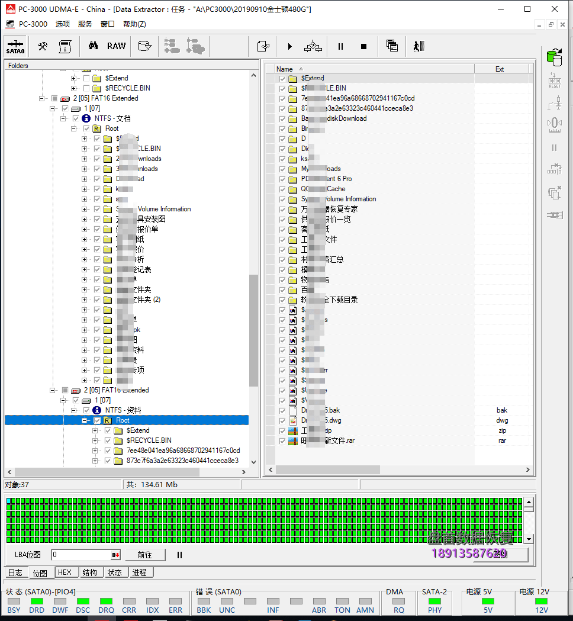Click the SATA0 port icon

pyautogui.click(x=15, y=46)
